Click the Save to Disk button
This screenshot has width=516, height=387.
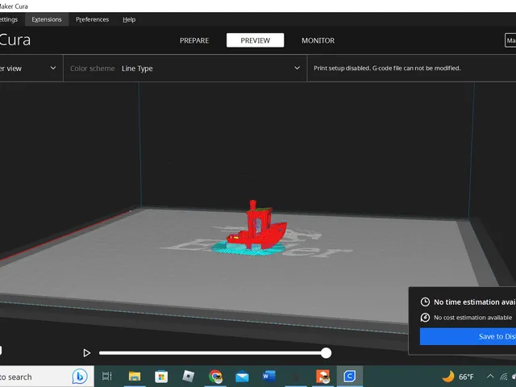[468, 336]
